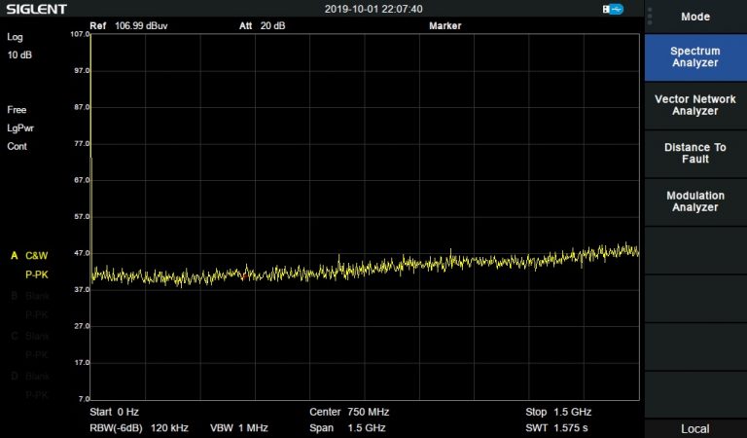Choose the Modulation Analyzer mode
Screen dimensions: 747x438
coord(694,201)
